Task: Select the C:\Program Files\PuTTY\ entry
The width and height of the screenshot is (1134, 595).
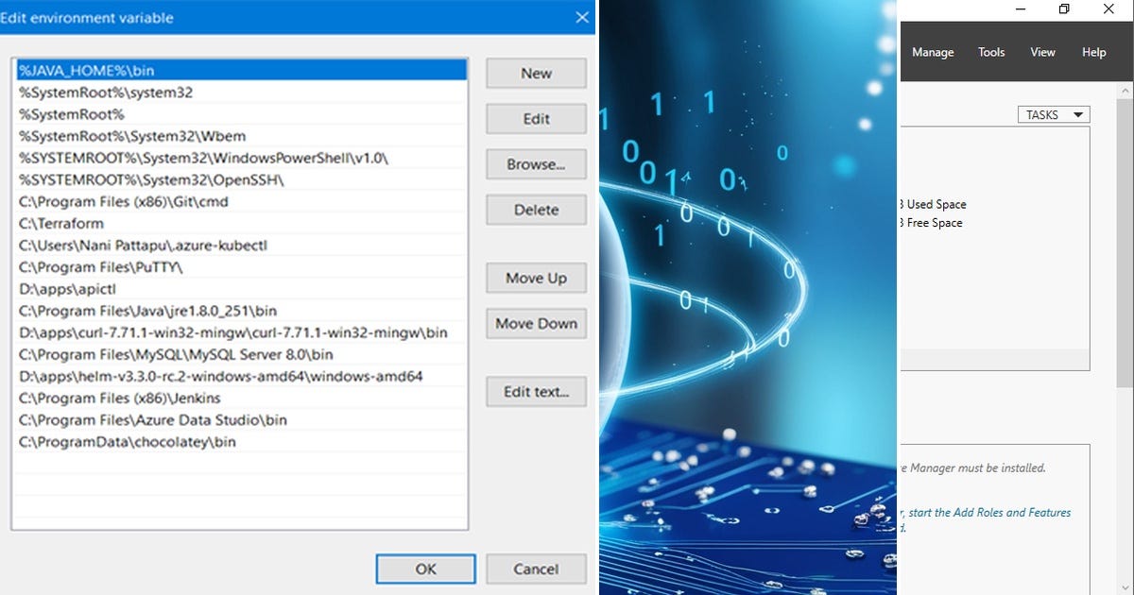Action: click(x=241, y=267)
